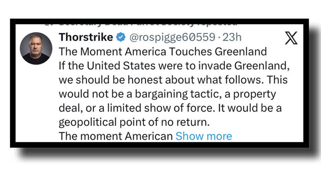Expand the post with Show more
This screenshot has height=181, width=321.
(x=203, y=136)
